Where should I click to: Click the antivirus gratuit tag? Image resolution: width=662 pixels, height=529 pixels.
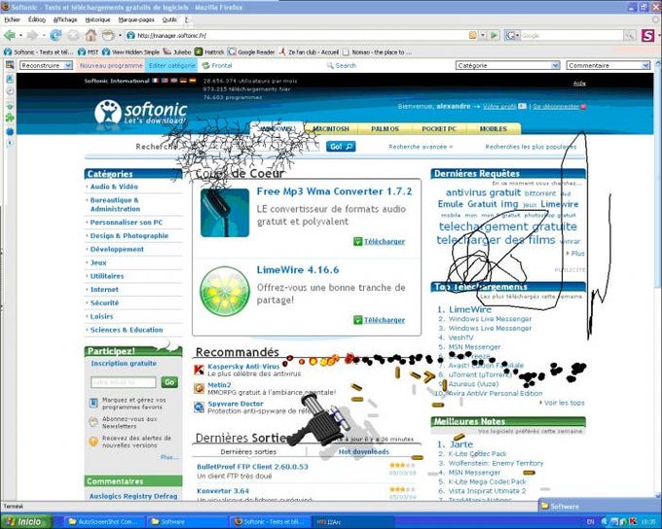pyautogui.click(x=483, y=193)
